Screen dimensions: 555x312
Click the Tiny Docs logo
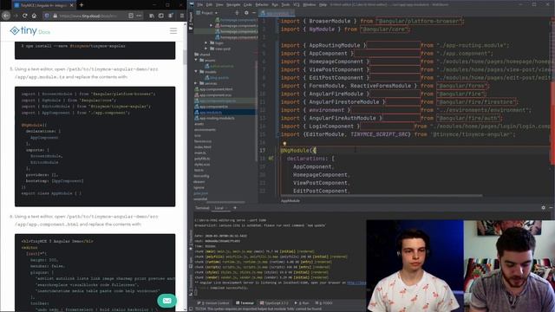(30, 31)
